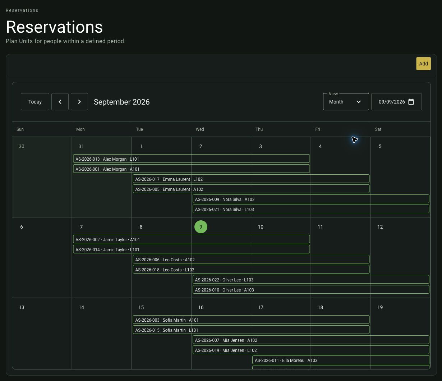442x381 pixels.
Task: Select day number 8 in calendar
Action: point(141,227)
